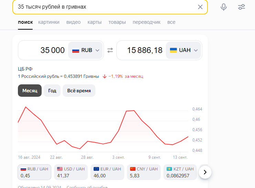Open the переводчик tab
The width and height of the screenshot is (255, 188).
tap(147, 22)
